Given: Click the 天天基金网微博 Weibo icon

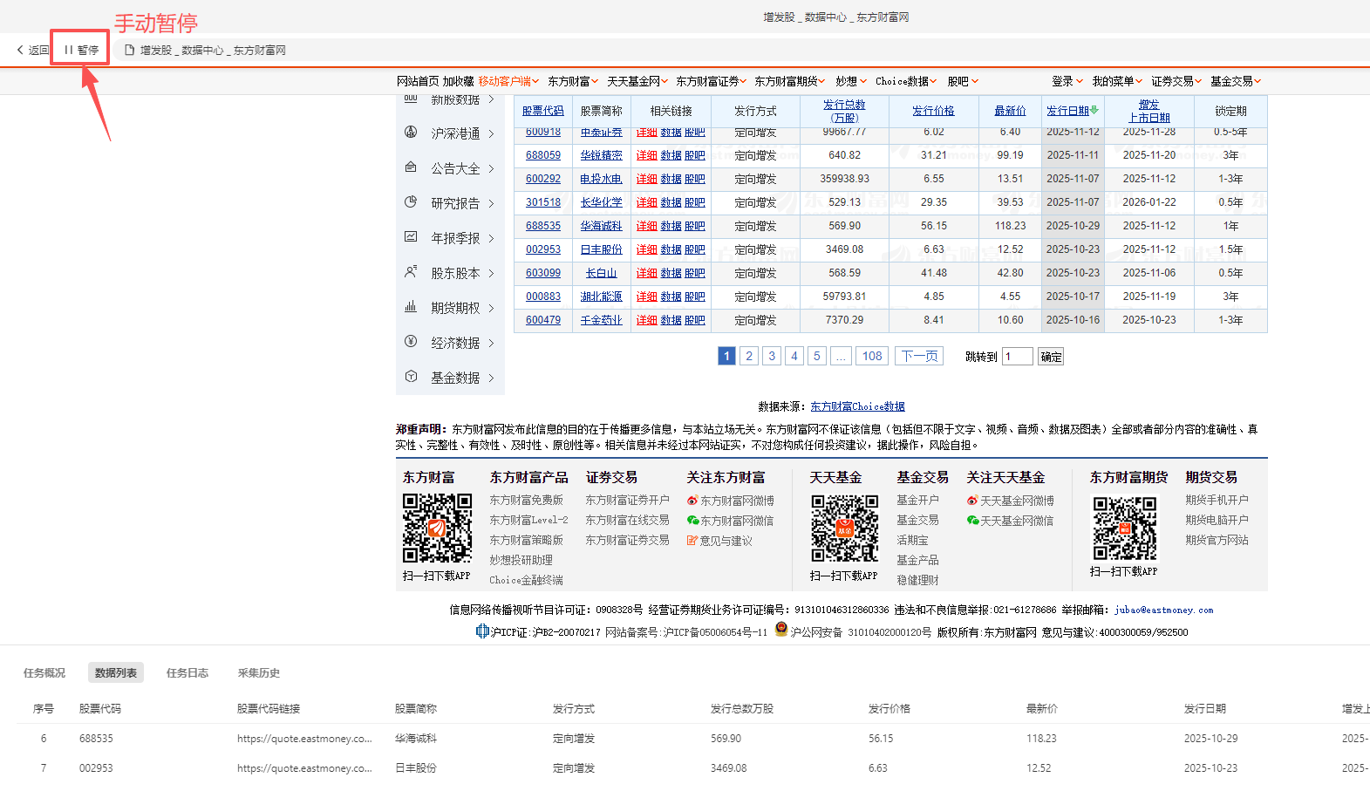Looking at the screenshot, I should point(972,501).
